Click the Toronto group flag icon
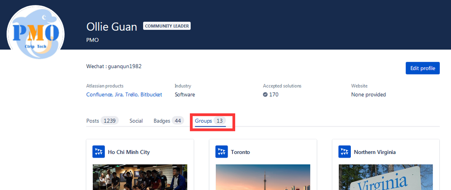The height and width of the screenshot is (190, 451). (222, 152)
